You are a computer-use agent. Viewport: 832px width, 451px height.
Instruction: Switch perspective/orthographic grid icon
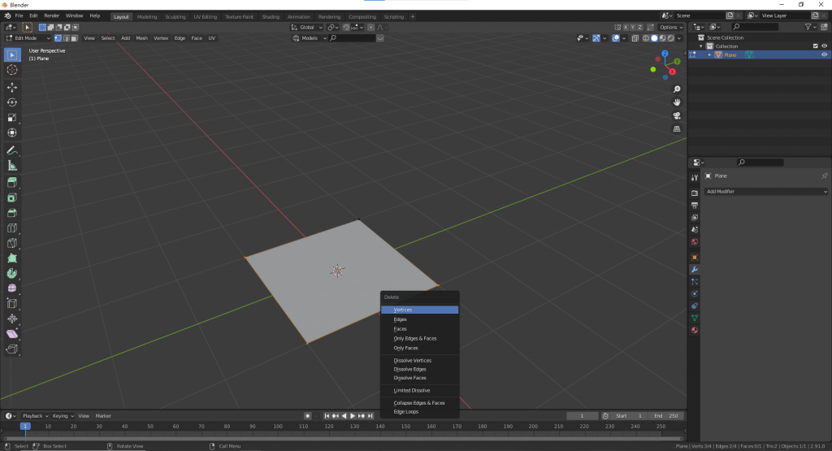(677, 129)
